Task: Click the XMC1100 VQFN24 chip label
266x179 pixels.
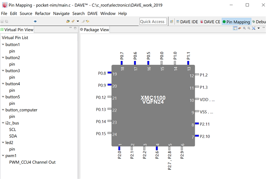Action: point(153,99)
